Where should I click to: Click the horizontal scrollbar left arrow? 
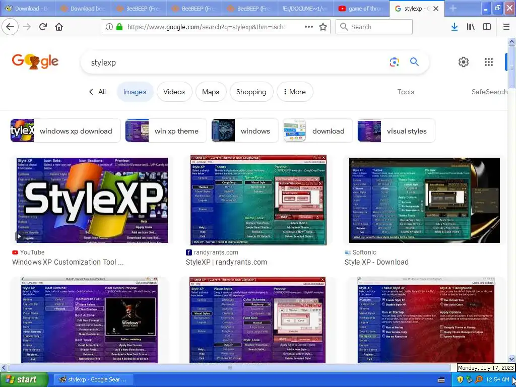4,367
